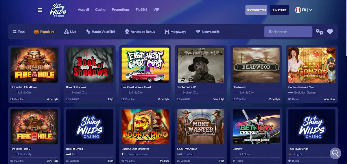The image size is (347, 164).
Task: Select the Live category icon
Action: pyautogui.click(x=67, y=32)
